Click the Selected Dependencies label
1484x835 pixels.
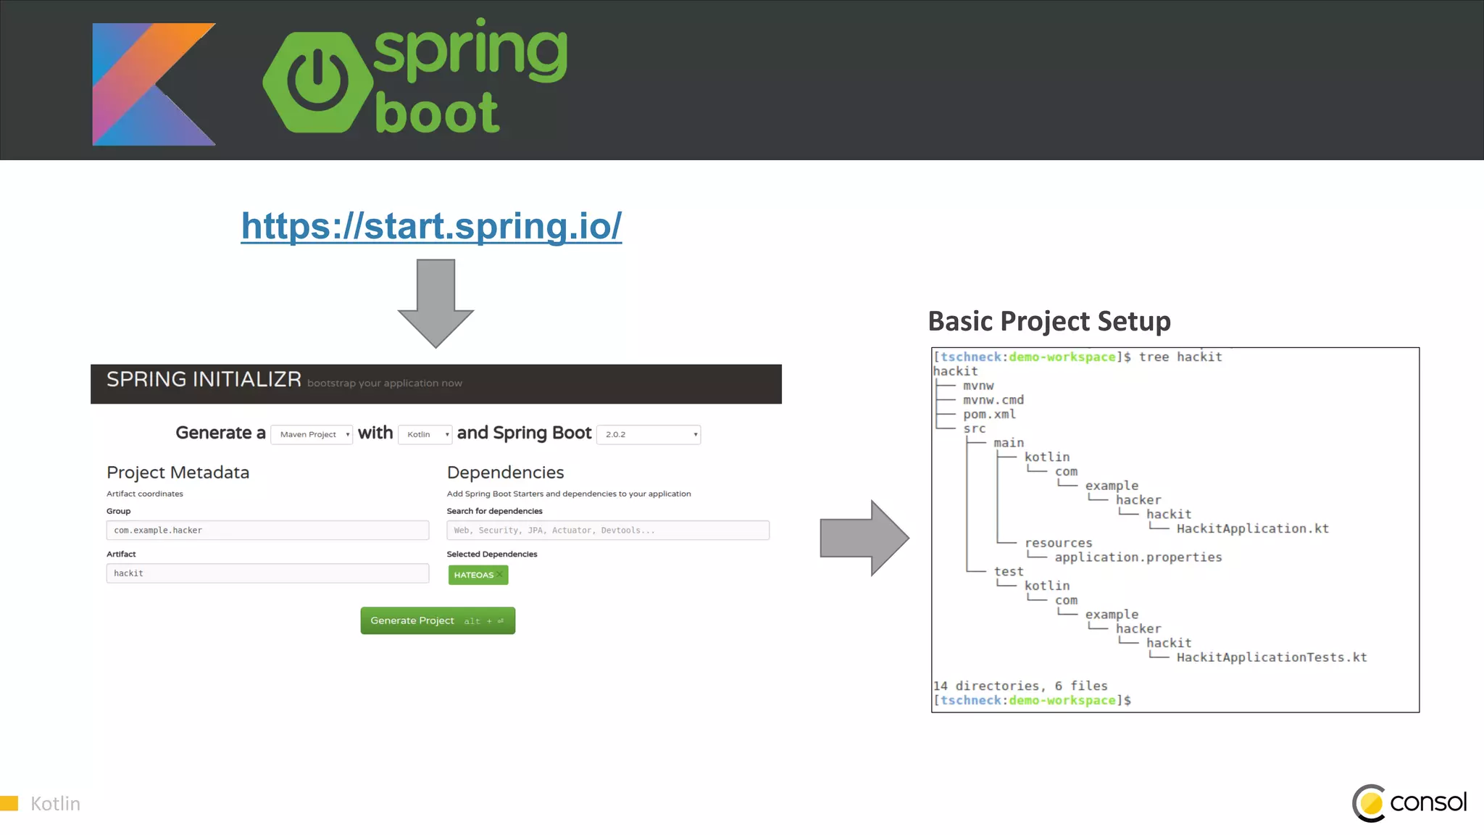[492, 554]
